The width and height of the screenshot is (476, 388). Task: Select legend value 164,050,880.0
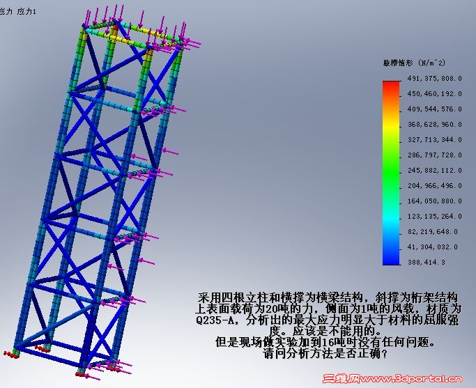(434, 201)
